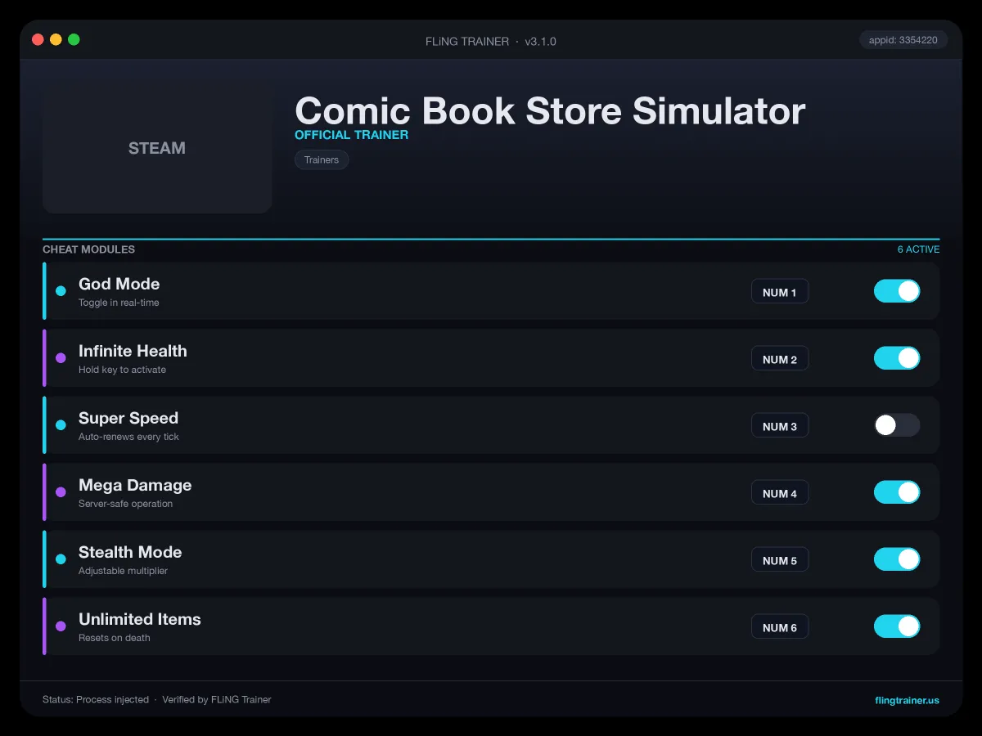Disable the Infinite Health switch
This screenshot has width=982, height=736.
(x=897, y=358)
